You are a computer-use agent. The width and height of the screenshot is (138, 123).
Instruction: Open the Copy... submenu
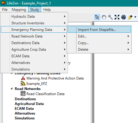coord(99,43)
